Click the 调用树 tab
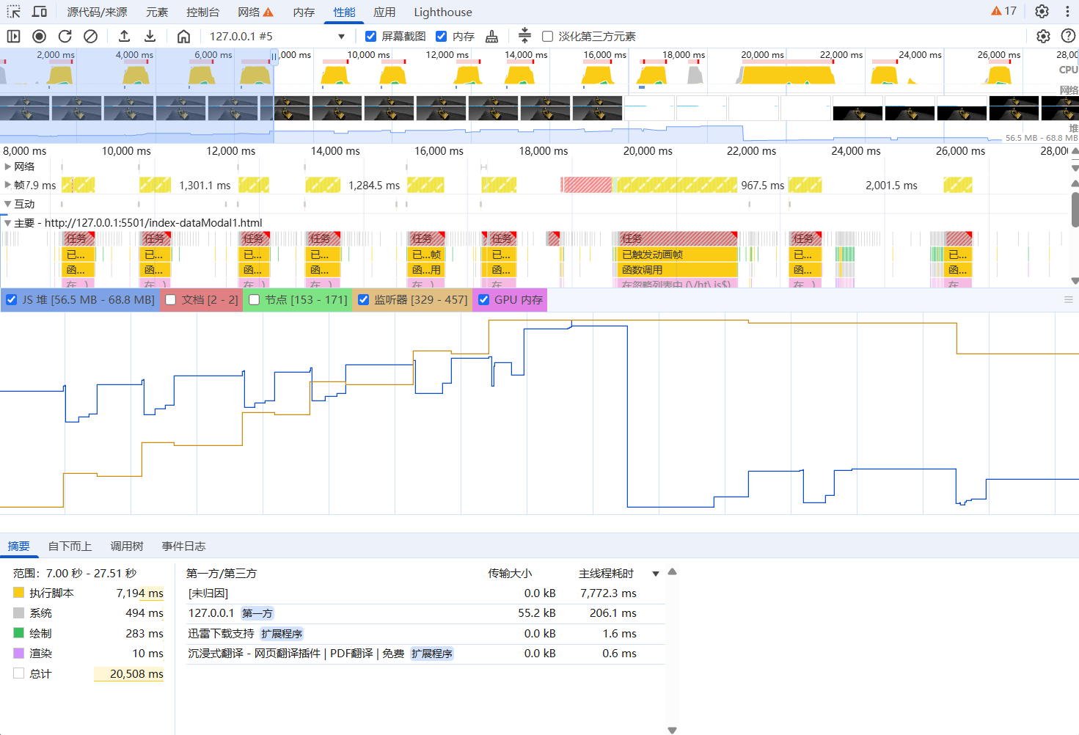The width and height of the screenshot is (1079, 735). (127, 546)
